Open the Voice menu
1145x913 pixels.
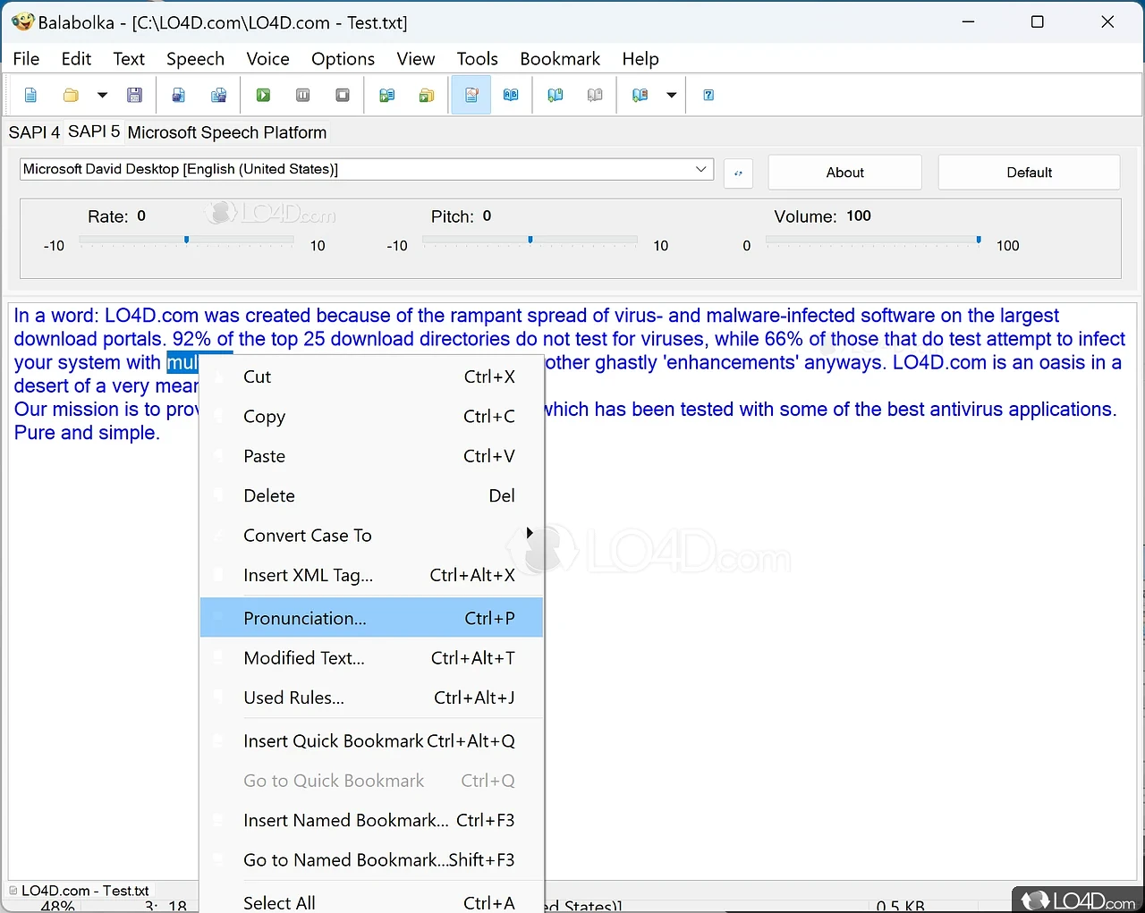coord(267,59)
